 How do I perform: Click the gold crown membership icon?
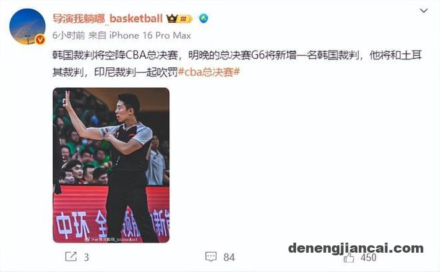pos(172,19)
